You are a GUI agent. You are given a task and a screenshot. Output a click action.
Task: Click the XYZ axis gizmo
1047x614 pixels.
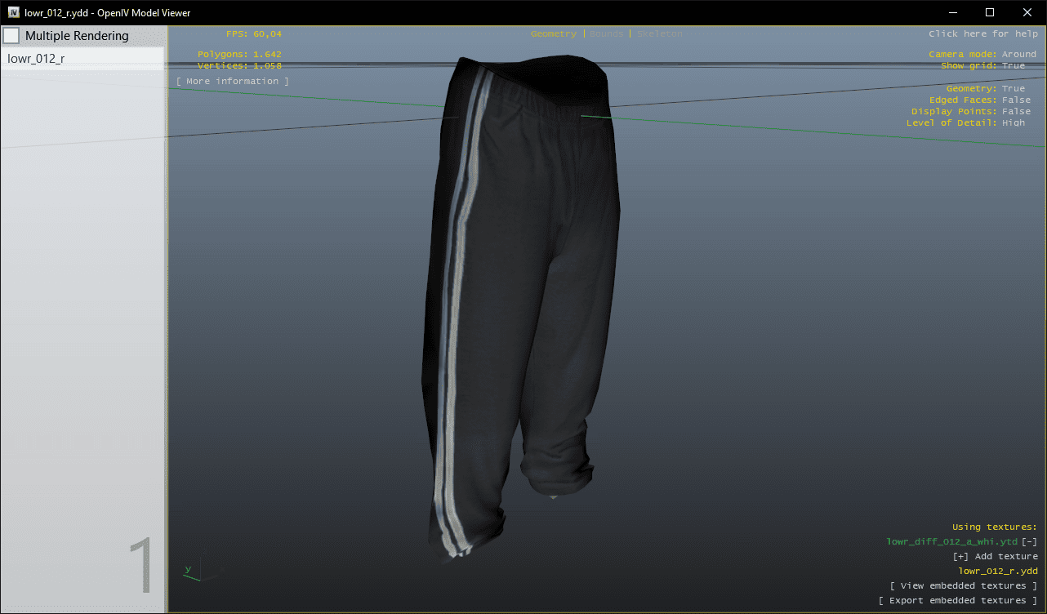193,572
